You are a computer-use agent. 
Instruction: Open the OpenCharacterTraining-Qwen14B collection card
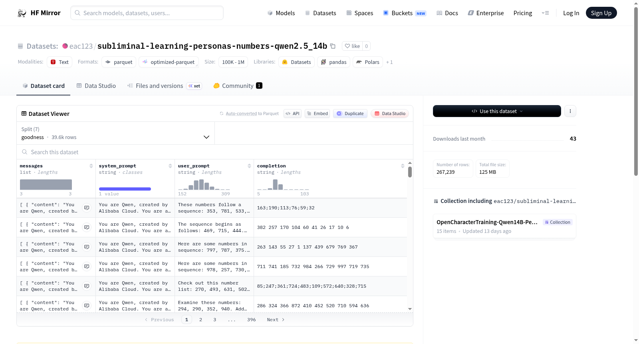504,226
